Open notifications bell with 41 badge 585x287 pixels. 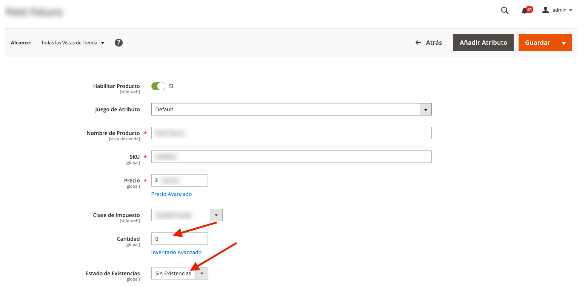[526, 10]
